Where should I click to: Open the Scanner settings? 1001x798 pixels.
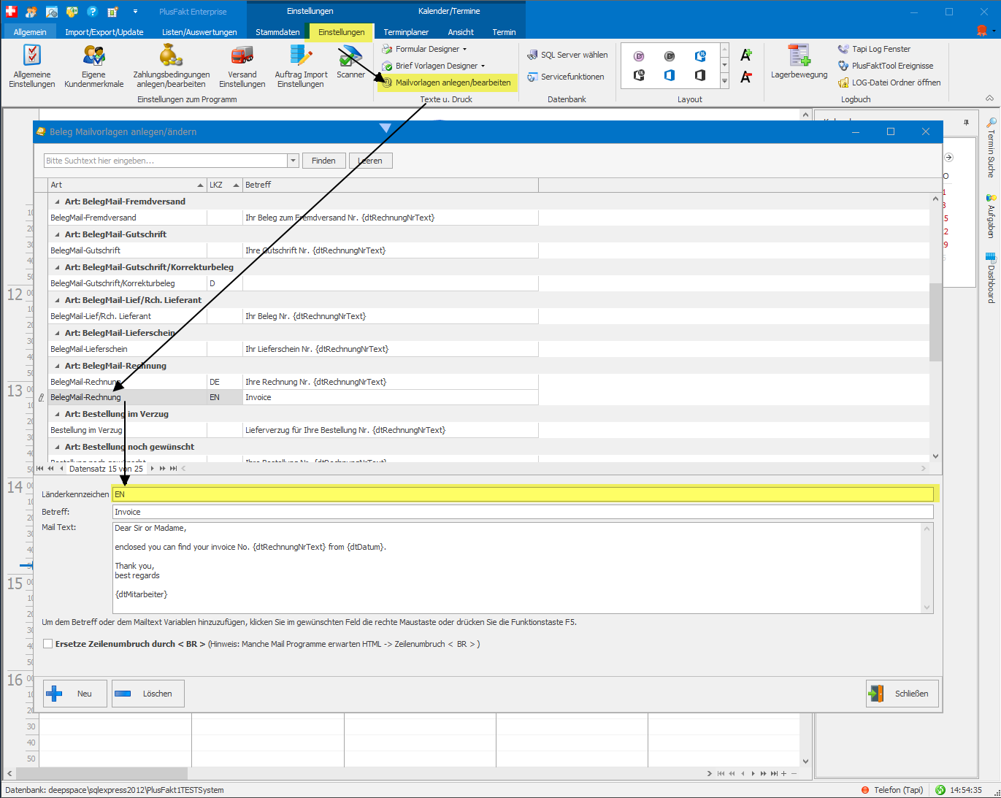350,62
